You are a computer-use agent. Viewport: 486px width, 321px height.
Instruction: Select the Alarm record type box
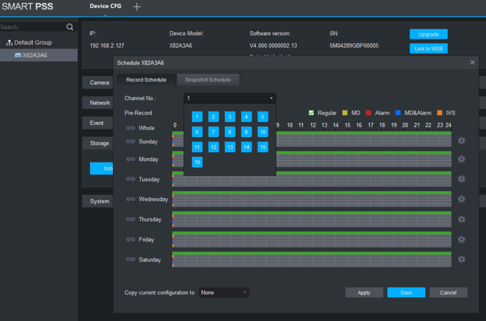[x=368, y=113]
